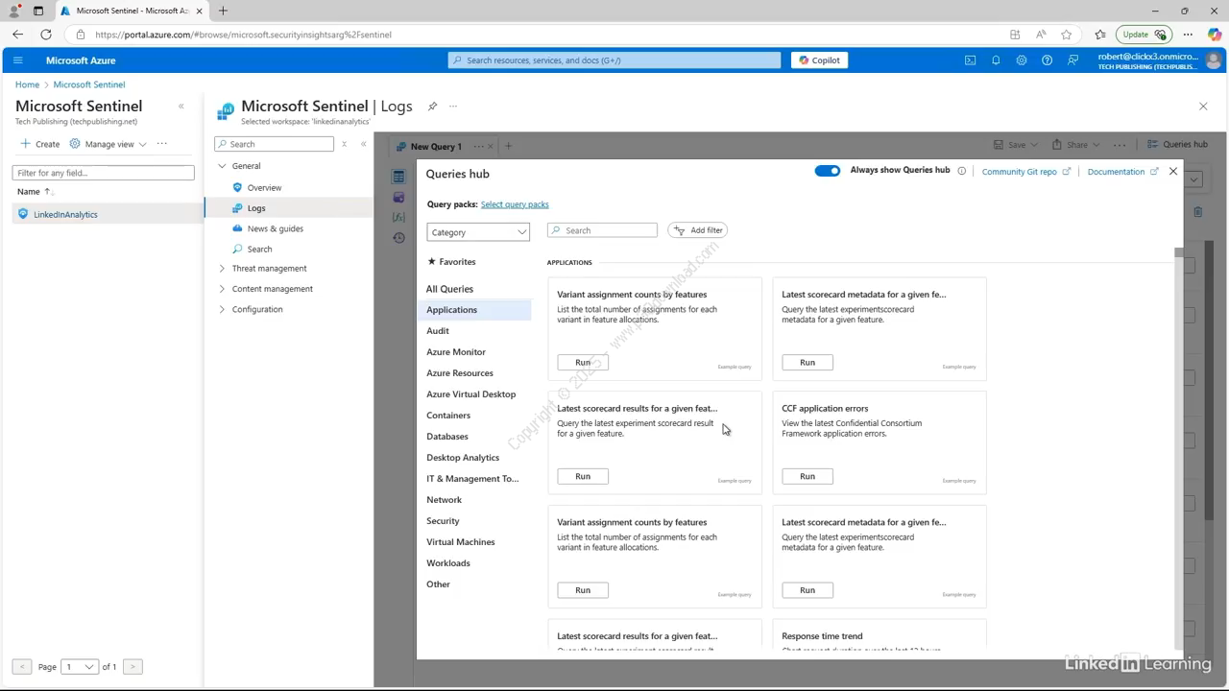Open the notifications bell
Viewport: 1229px width, 691px height.
996,60
